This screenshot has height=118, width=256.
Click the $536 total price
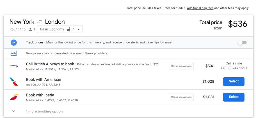pos(238,24)
